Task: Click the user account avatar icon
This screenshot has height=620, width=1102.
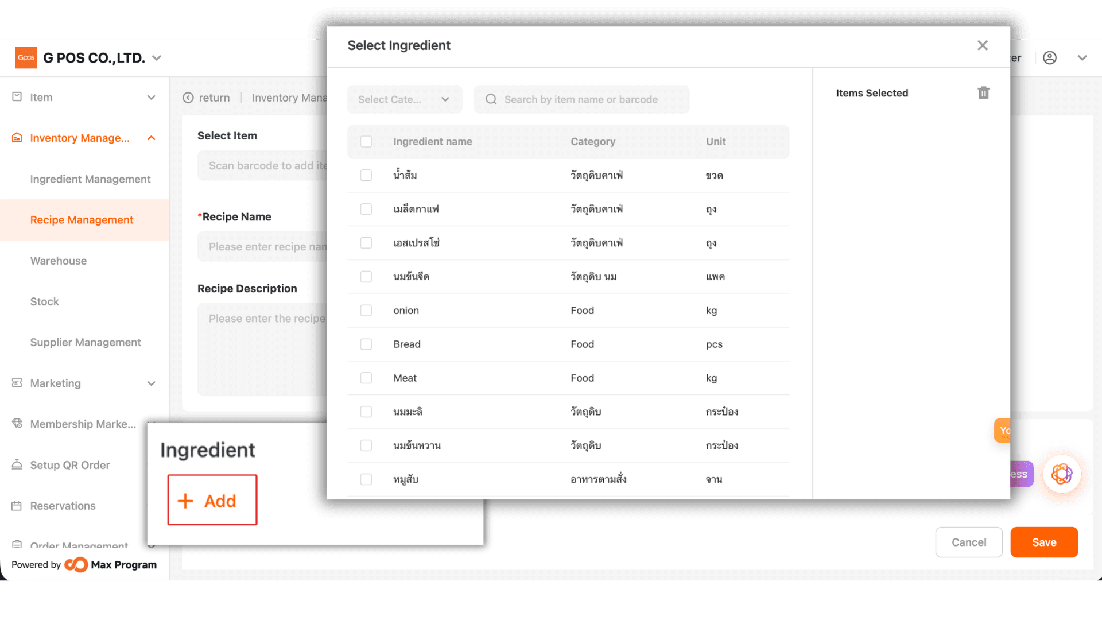Action: pos(1050,57)
